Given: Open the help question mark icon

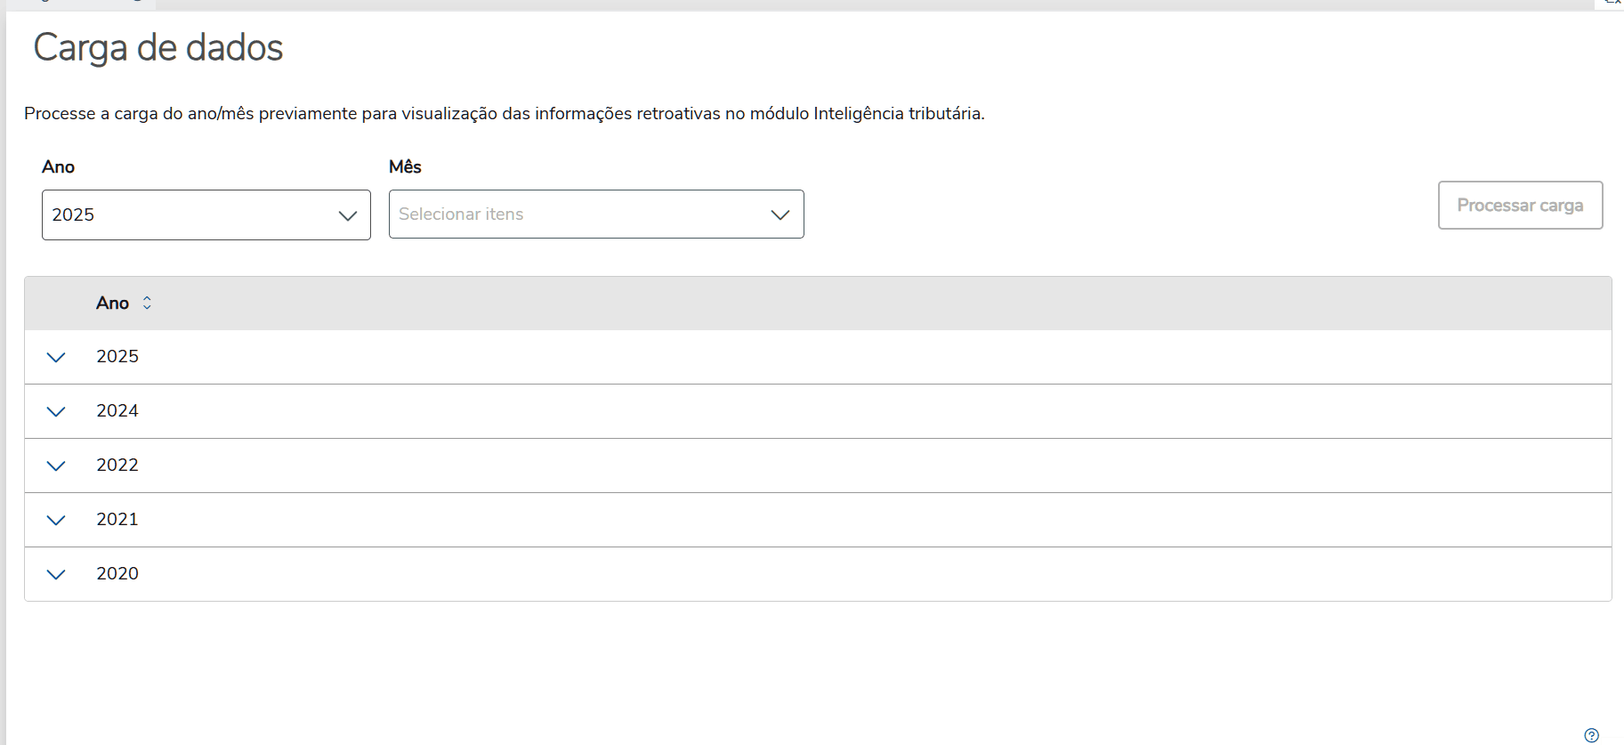Looking at the screenshot, I should (1591, 735).
